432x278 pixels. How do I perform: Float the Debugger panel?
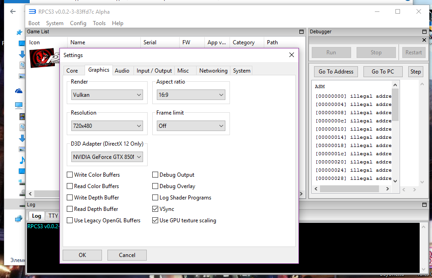[x=424, y=32]
